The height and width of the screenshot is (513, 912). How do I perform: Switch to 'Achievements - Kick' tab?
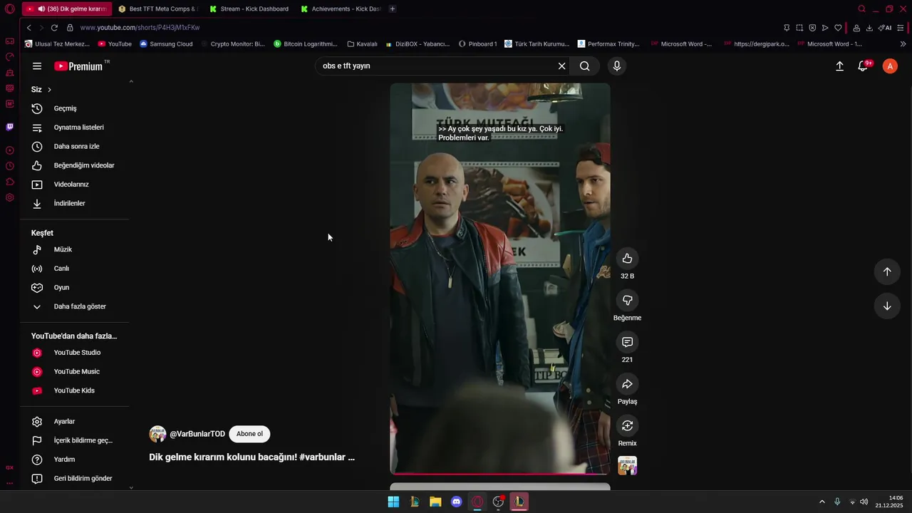pos(341,9)
